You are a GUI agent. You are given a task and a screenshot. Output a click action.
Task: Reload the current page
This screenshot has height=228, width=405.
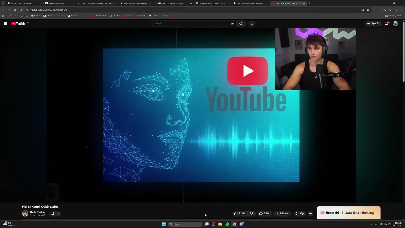click(x=15, y=10)
